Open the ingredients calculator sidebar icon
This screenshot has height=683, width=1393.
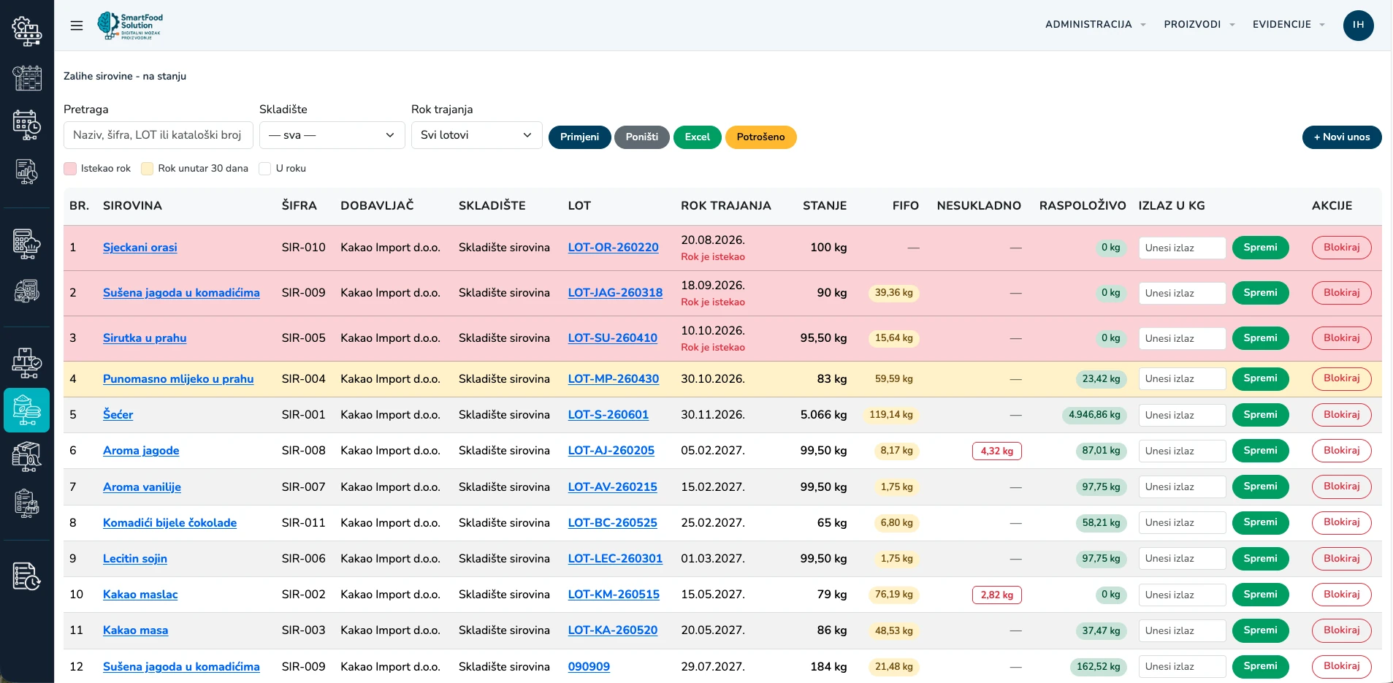pyautogui.click(x=27, y=291)
